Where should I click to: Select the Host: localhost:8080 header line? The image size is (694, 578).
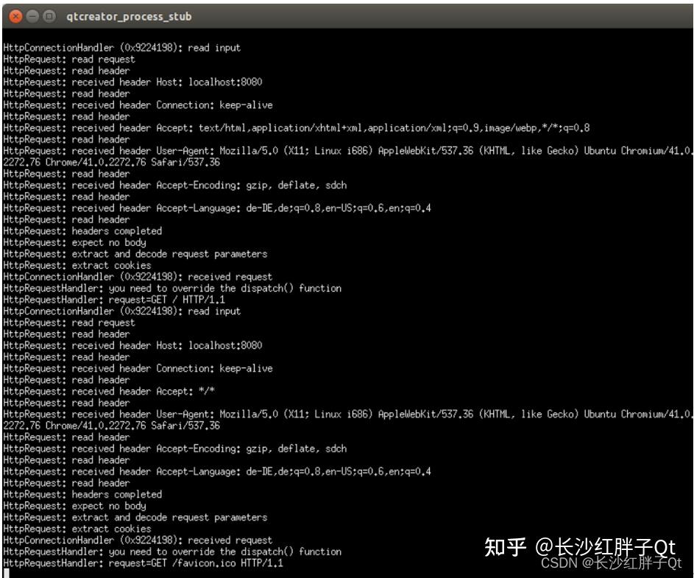tap(132, 82)
